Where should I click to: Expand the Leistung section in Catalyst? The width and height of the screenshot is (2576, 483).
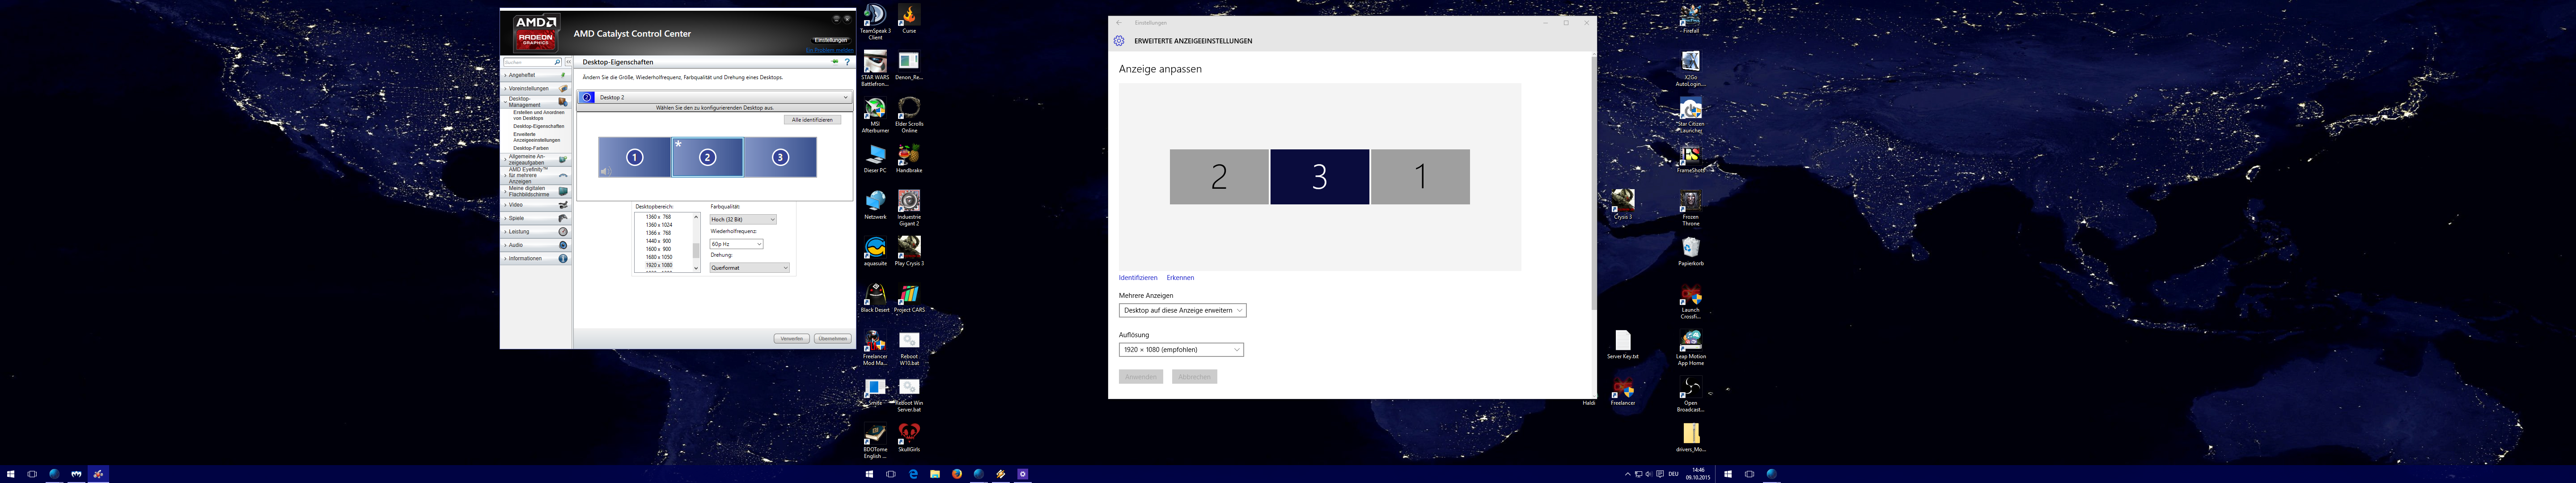pyautogui.click(x=536, y=232)
